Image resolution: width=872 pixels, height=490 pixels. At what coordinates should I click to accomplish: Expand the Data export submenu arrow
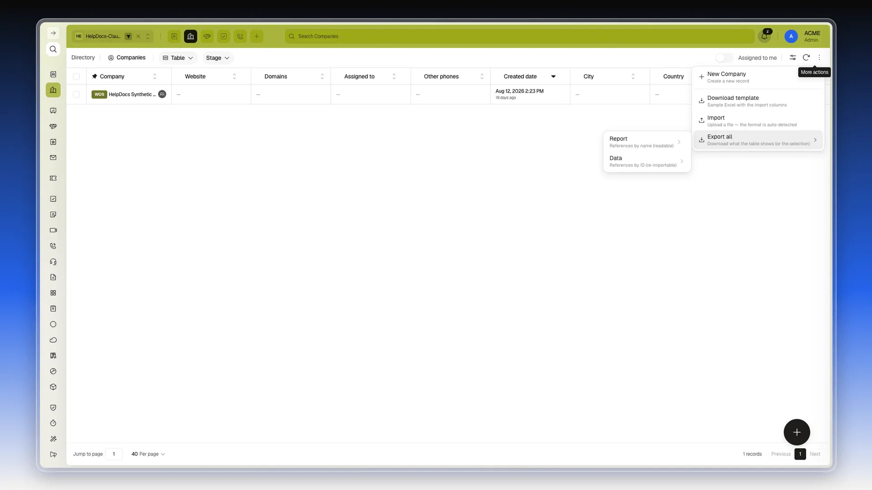click(682, 162)
